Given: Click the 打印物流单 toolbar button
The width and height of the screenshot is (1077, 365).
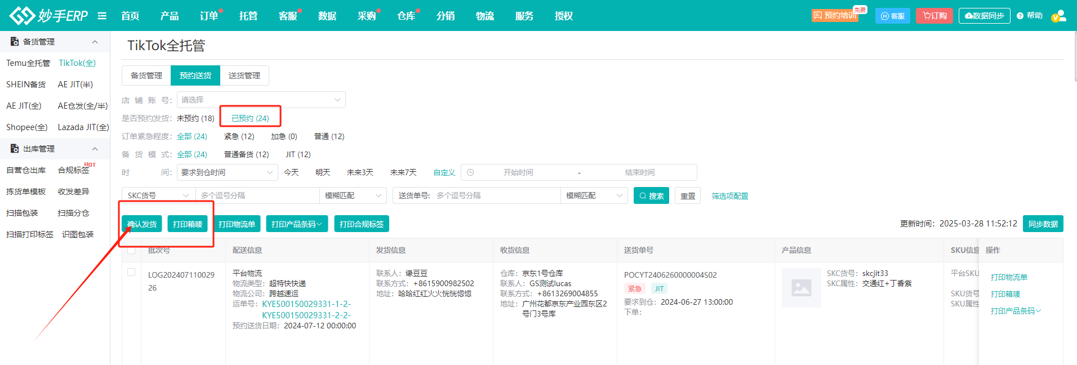Looking at the screenshot, I should pyautogui.click(x=237, y=224).
